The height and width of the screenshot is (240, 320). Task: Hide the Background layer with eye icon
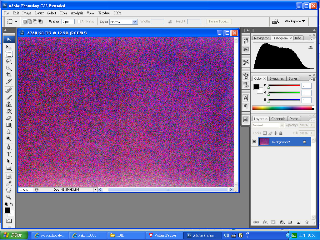coord(255,142)
